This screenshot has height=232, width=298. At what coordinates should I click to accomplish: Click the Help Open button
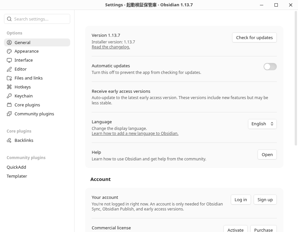(x=267, y=154)
